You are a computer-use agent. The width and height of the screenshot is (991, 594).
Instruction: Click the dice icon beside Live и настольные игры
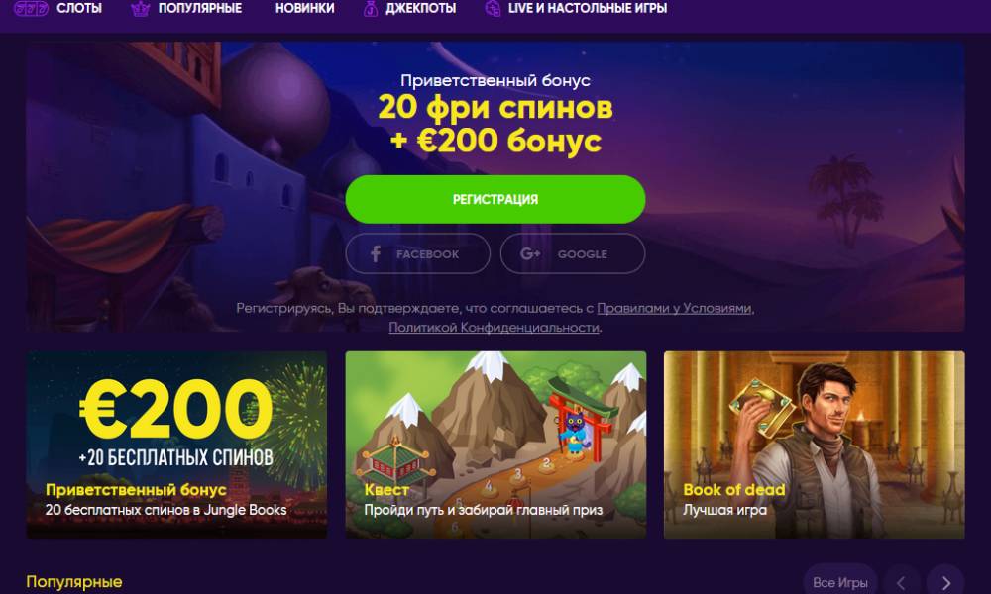[493, 9]
